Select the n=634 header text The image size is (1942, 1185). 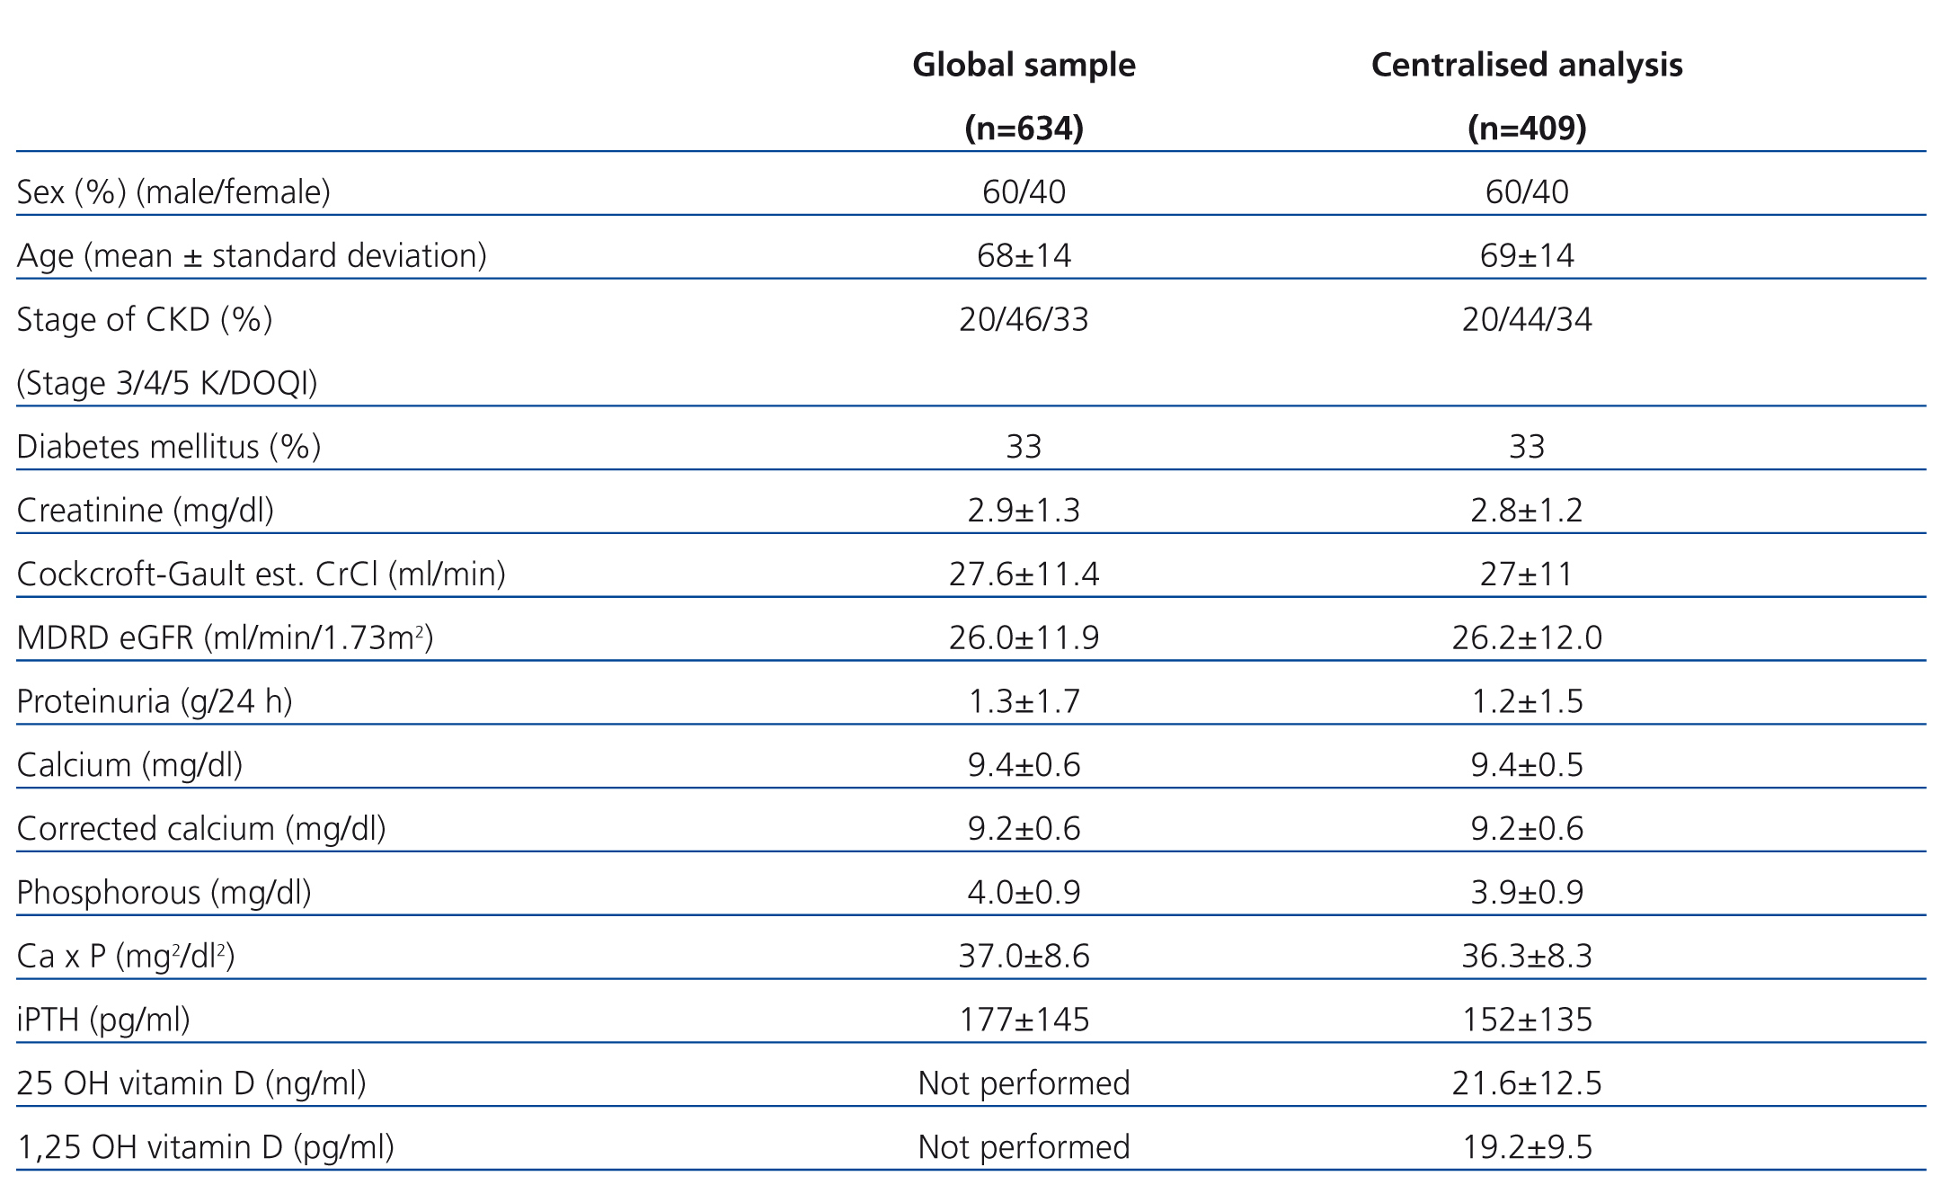click(x=1024, y=129)
